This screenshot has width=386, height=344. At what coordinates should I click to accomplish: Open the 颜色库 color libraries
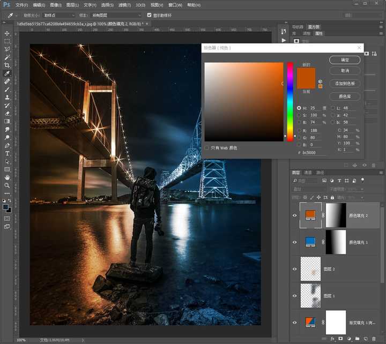pyautogui.click(x=345, y=96)
